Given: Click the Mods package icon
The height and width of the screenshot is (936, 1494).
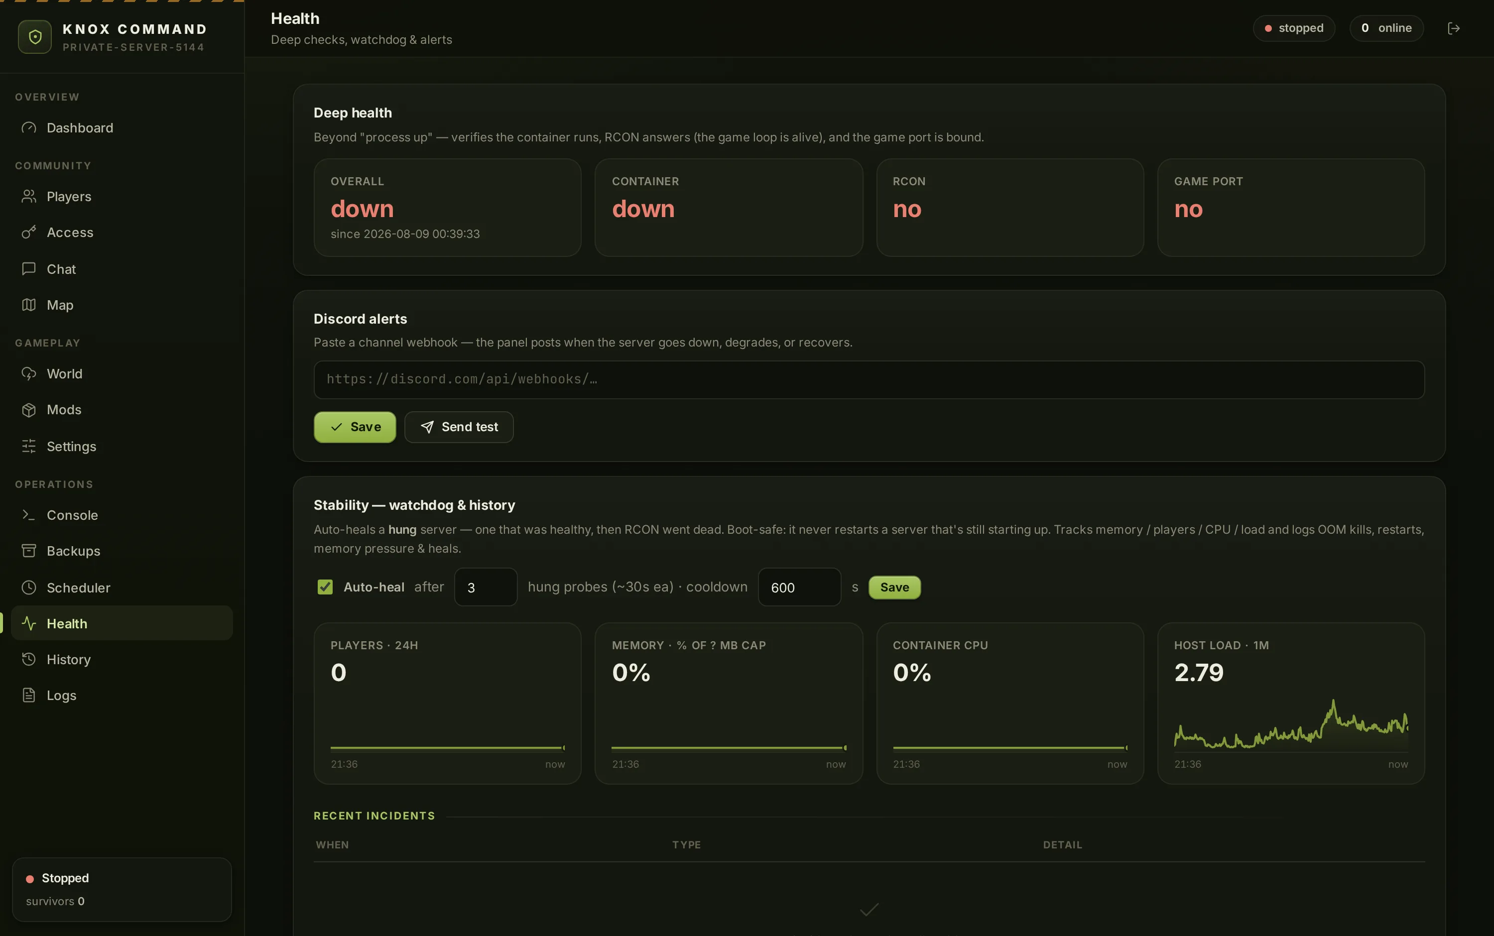Looking at the screenshot, I should [x=28, y=410].
